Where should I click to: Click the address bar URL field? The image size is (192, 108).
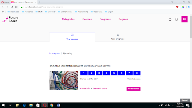point(99,7)
